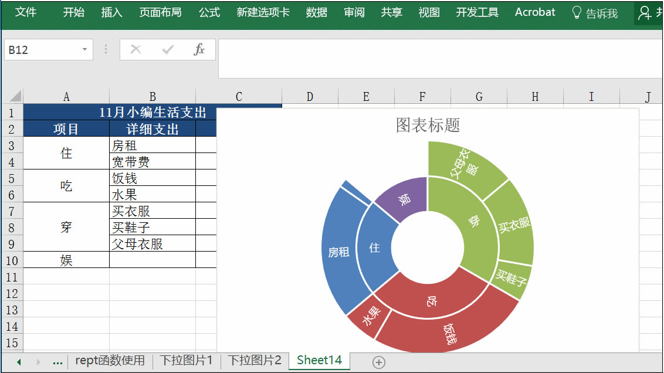664x373 pixels.
Task: Click the previous sheet navigation arrow
Action: pos(19,362)
